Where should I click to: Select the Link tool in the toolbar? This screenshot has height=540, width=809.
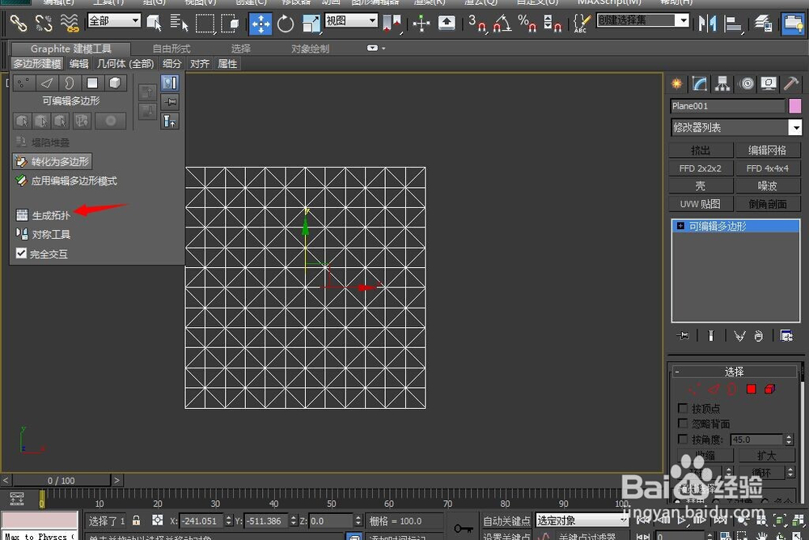[x=19, y=23]
